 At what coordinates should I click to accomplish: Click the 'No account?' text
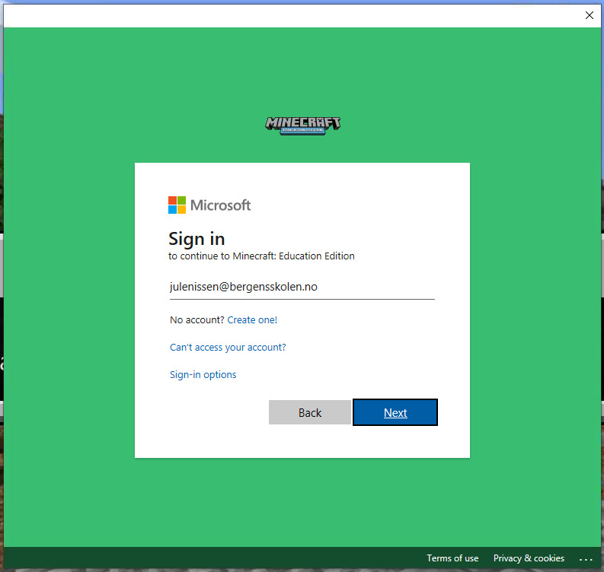(197, 320)
